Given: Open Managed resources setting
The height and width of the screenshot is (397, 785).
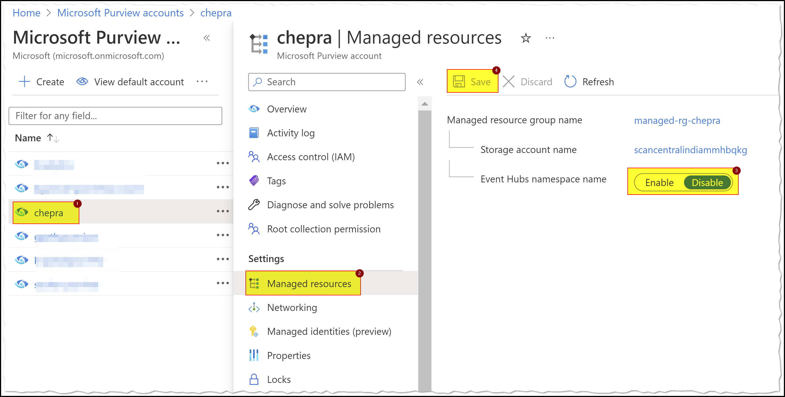Looking at the screenshot, I should (325, 283).
